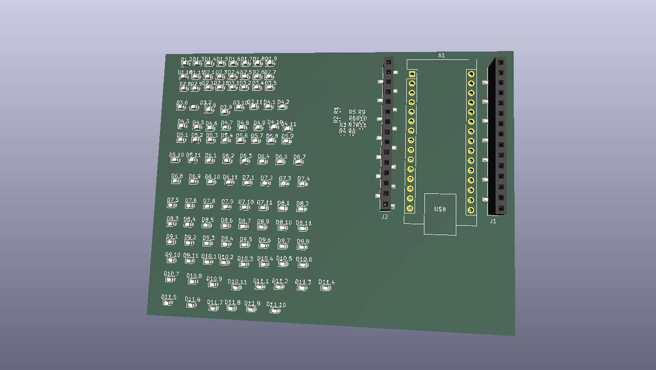Click the R3 resistor label
Screen dimensions: 656x370
[342, 125]
